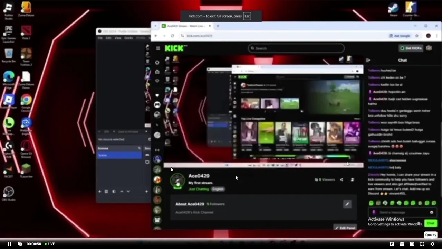
Task: Open the View menu in OBS window
Action: point(118,38)
